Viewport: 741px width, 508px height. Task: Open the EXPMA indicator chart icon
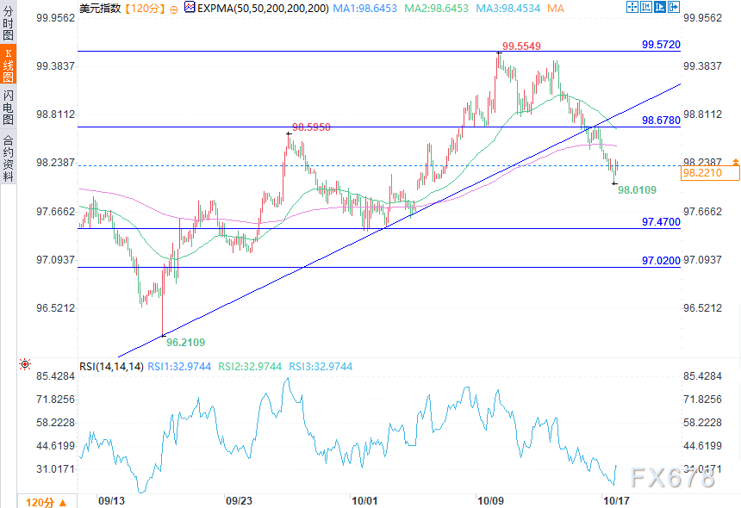click(189, 8)
